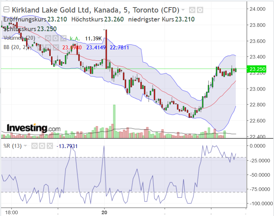Collapse the Kirkland Lake Gold legend box

pos(6,9)
